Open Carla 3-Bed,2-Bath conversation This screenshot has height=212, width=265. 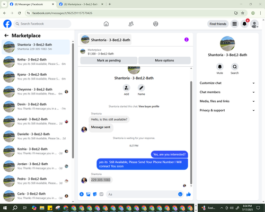36,196
